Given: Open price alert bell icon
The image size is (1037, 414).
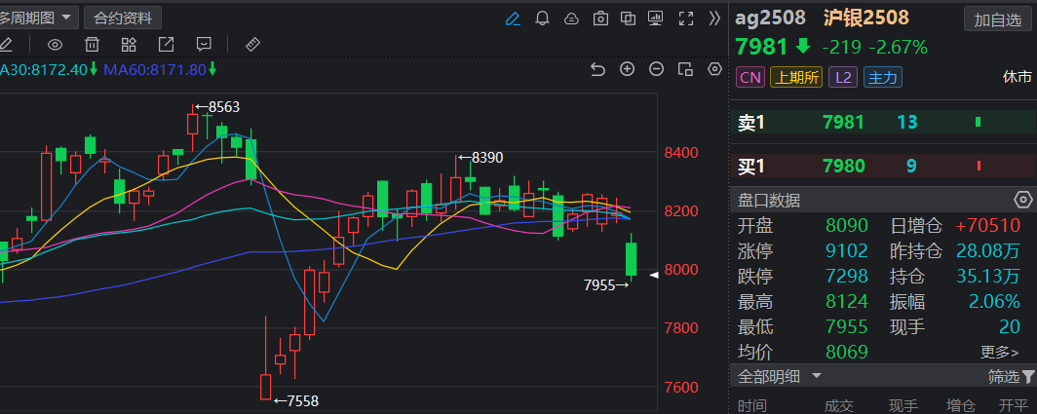Looking at the screenshot, I should [542, 19].
